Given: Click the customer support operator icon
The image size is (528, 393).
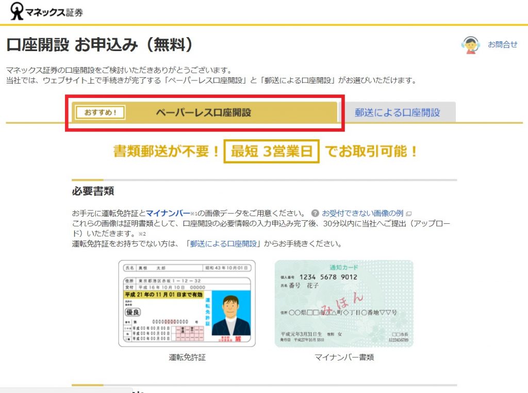Looking at the screenshot, I should point(470,45).
